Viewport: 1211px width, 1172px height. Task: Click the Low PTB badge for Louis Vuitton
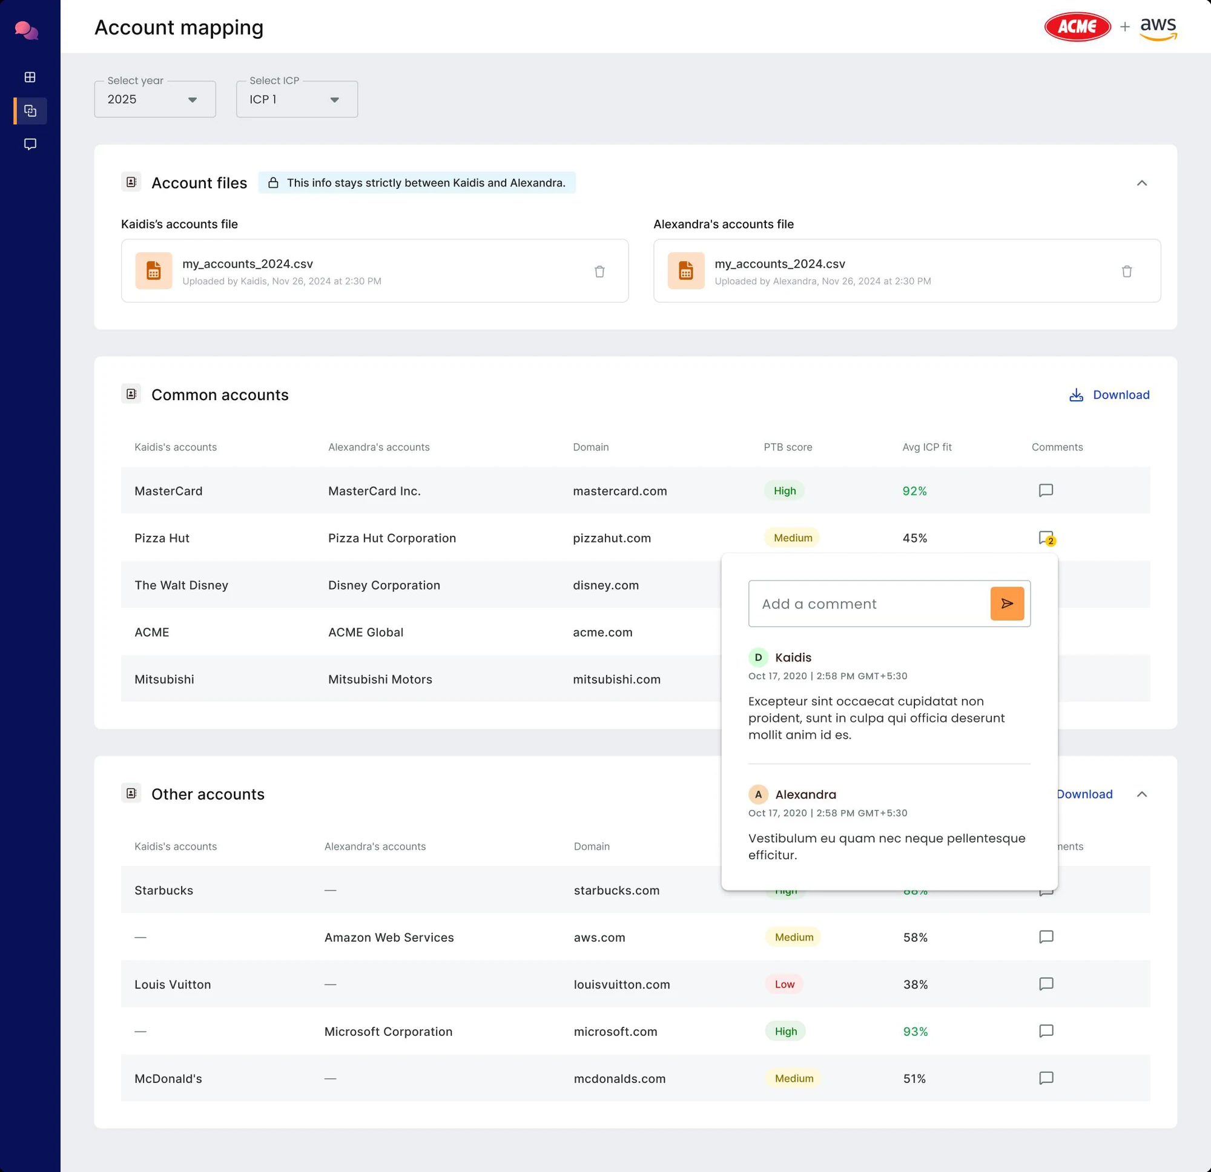tap(785, 984)
